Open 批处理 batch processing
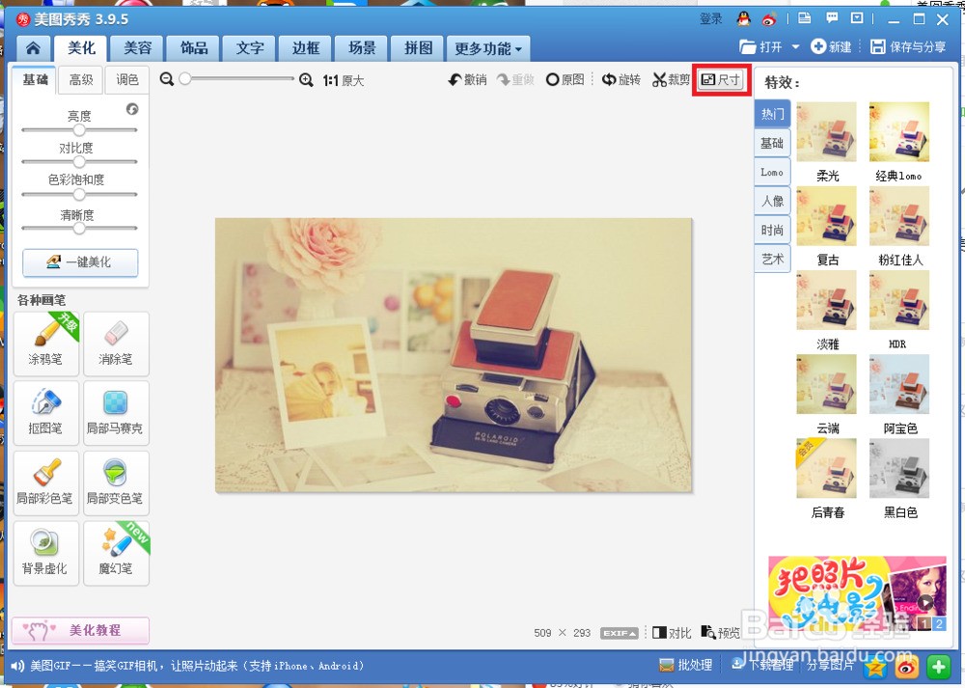 point(685,665)
